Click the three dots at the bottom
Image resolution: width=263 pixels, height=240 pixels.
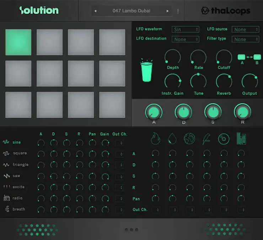[131, 230]
